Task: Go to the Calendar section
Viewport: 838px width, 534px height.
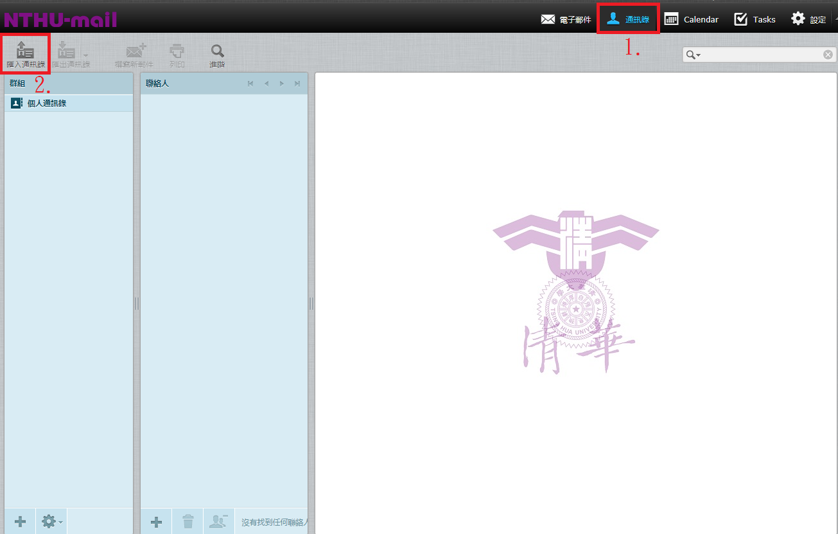Action: click(x=691, y=19)
